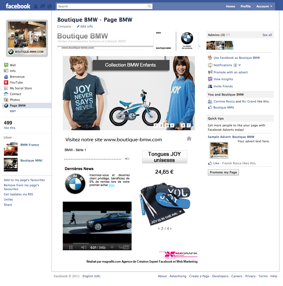
Task: Seek on the YouTube progress bar
Action: coord(97,243)
